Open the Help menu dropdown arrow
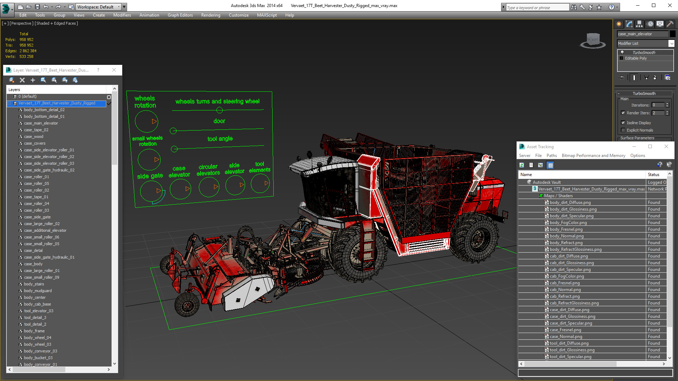The height and width of the screenshot is (381, 678). tap(617, 7)
